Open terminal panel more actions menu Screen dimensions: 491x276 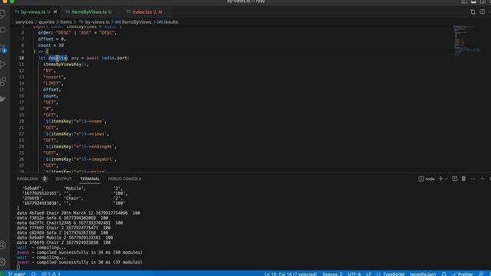click(473, 179)
